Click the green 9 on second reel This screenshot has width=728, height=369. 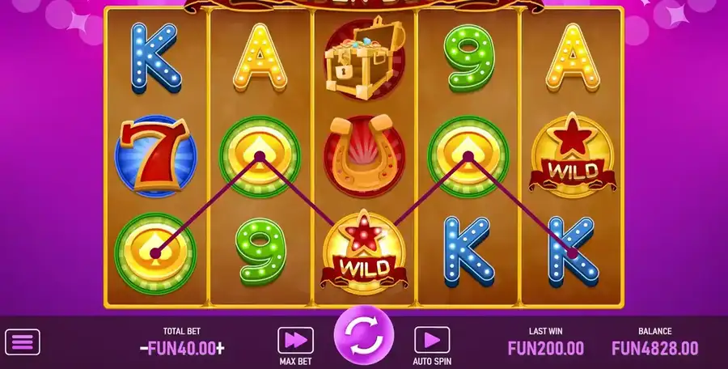coord(260,252)
